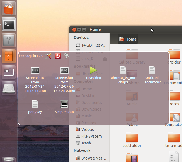Click the back arrow beside Home path
182x162 pixels.
pos(113,39)
